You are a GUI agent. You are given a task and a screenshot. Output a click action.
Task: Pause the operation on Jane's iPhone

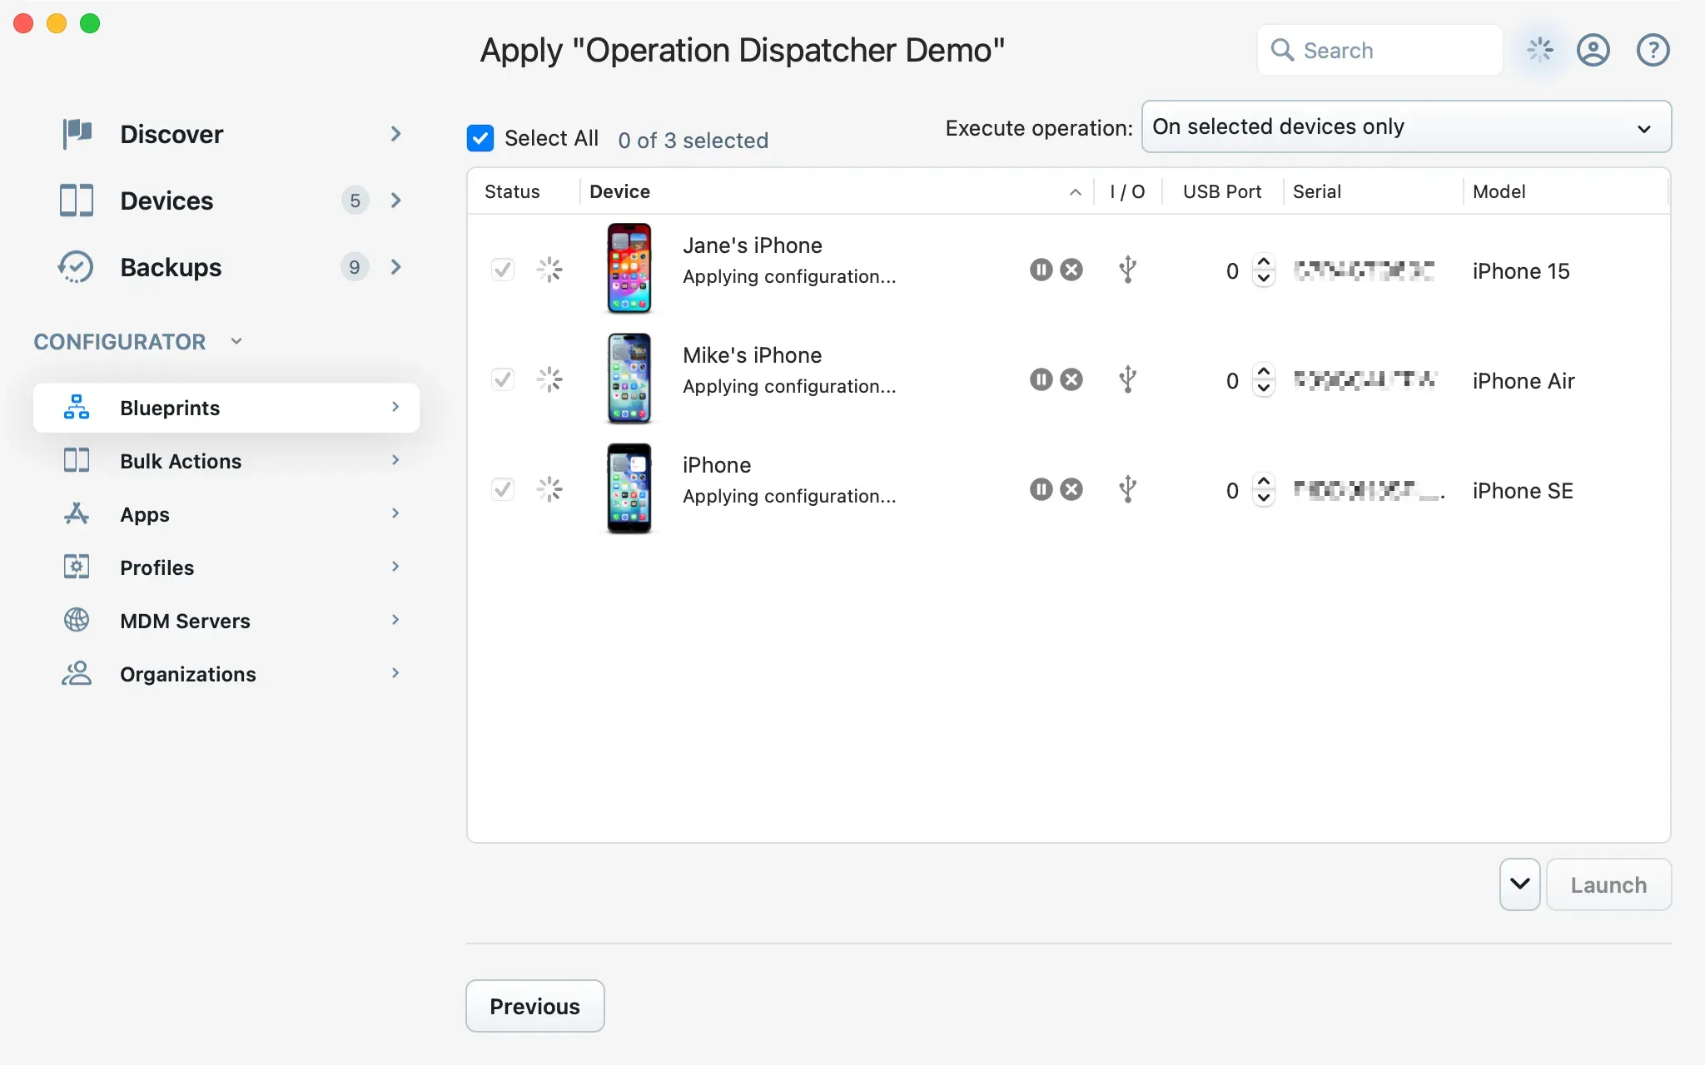[1041, 270]
